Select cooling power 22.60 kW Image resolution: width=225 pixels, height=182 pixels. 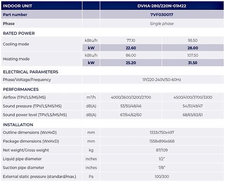131,48
